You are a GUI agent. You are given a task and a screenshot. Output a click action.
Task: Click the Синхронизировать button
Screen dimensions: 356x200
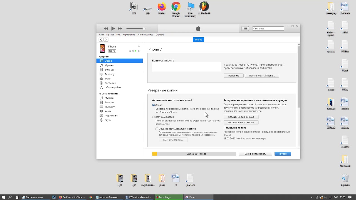pos(255,154)
